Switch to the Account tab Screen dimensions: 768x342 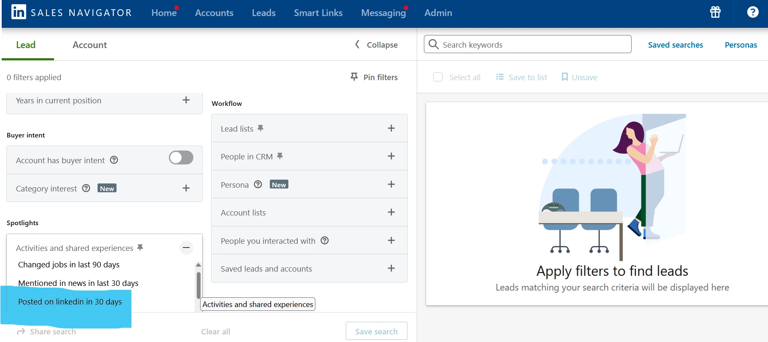(90, 45)
